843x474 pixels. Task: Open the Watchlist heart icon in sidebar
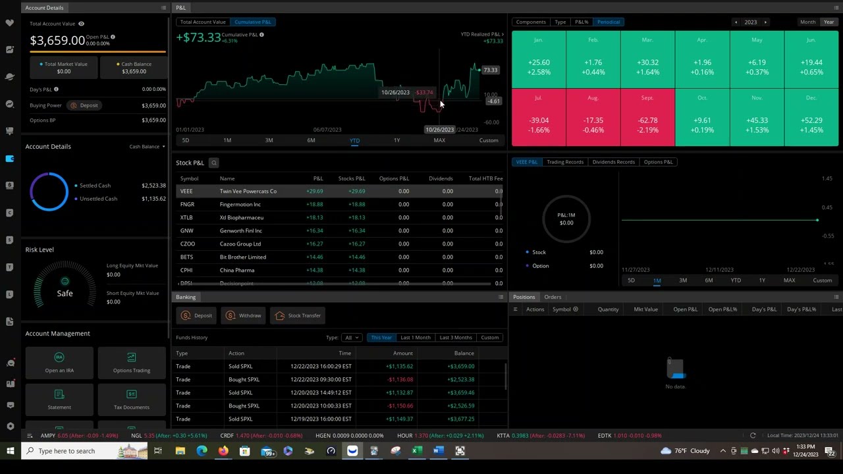[x=10, y=23]
